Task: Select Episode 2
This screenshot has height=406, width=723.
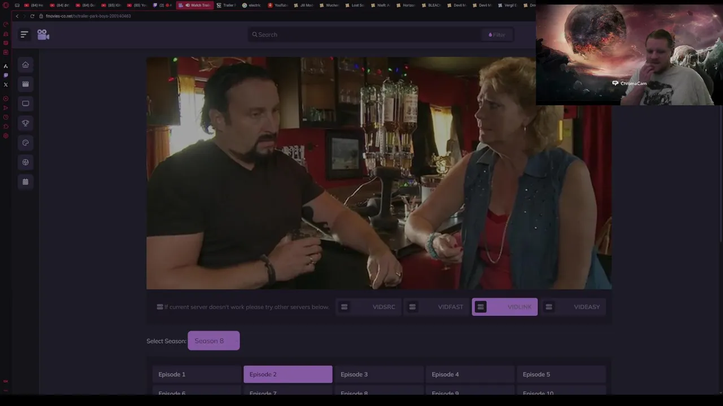Action: pyautogui.click(x=288, y=374)
